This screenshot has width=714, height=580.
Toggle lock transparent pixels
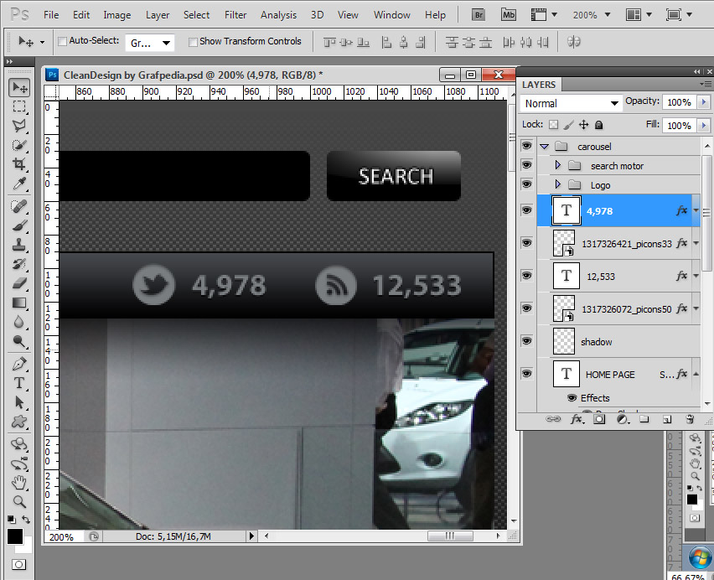click(x=553, y=125)
